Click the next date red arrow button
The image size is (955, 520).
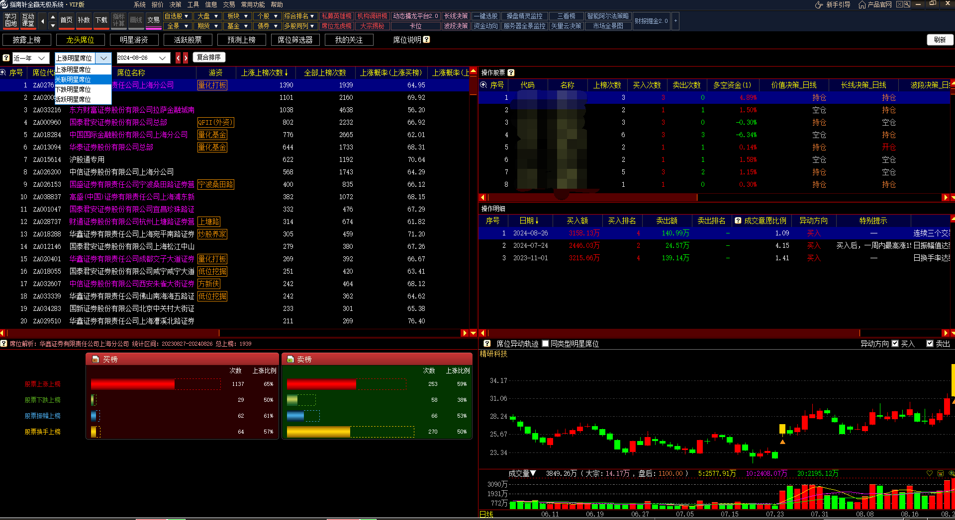(186, 58)
